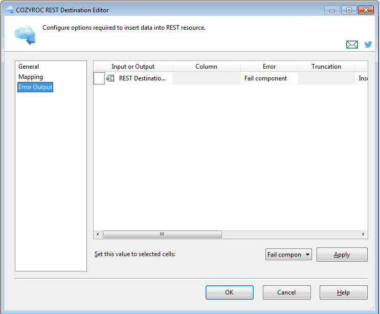The width and height of the screenshot is (380, 314).
Task: Select the Error Output page
Action: click(x=35, y=87)
